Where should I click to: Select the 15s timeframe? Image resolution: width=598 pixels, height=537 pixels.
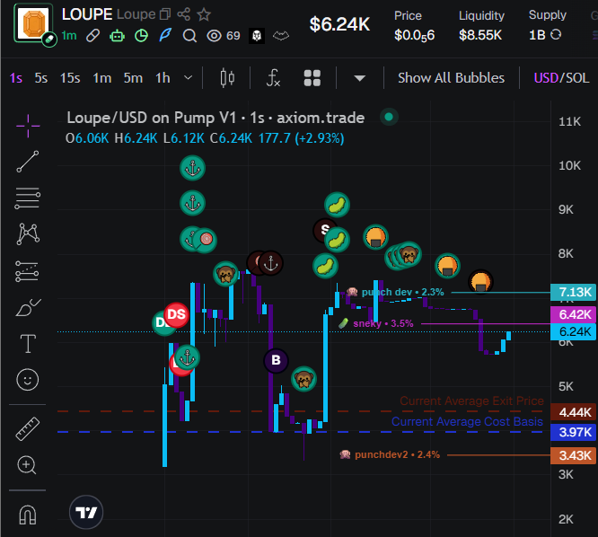click(70, 78)
